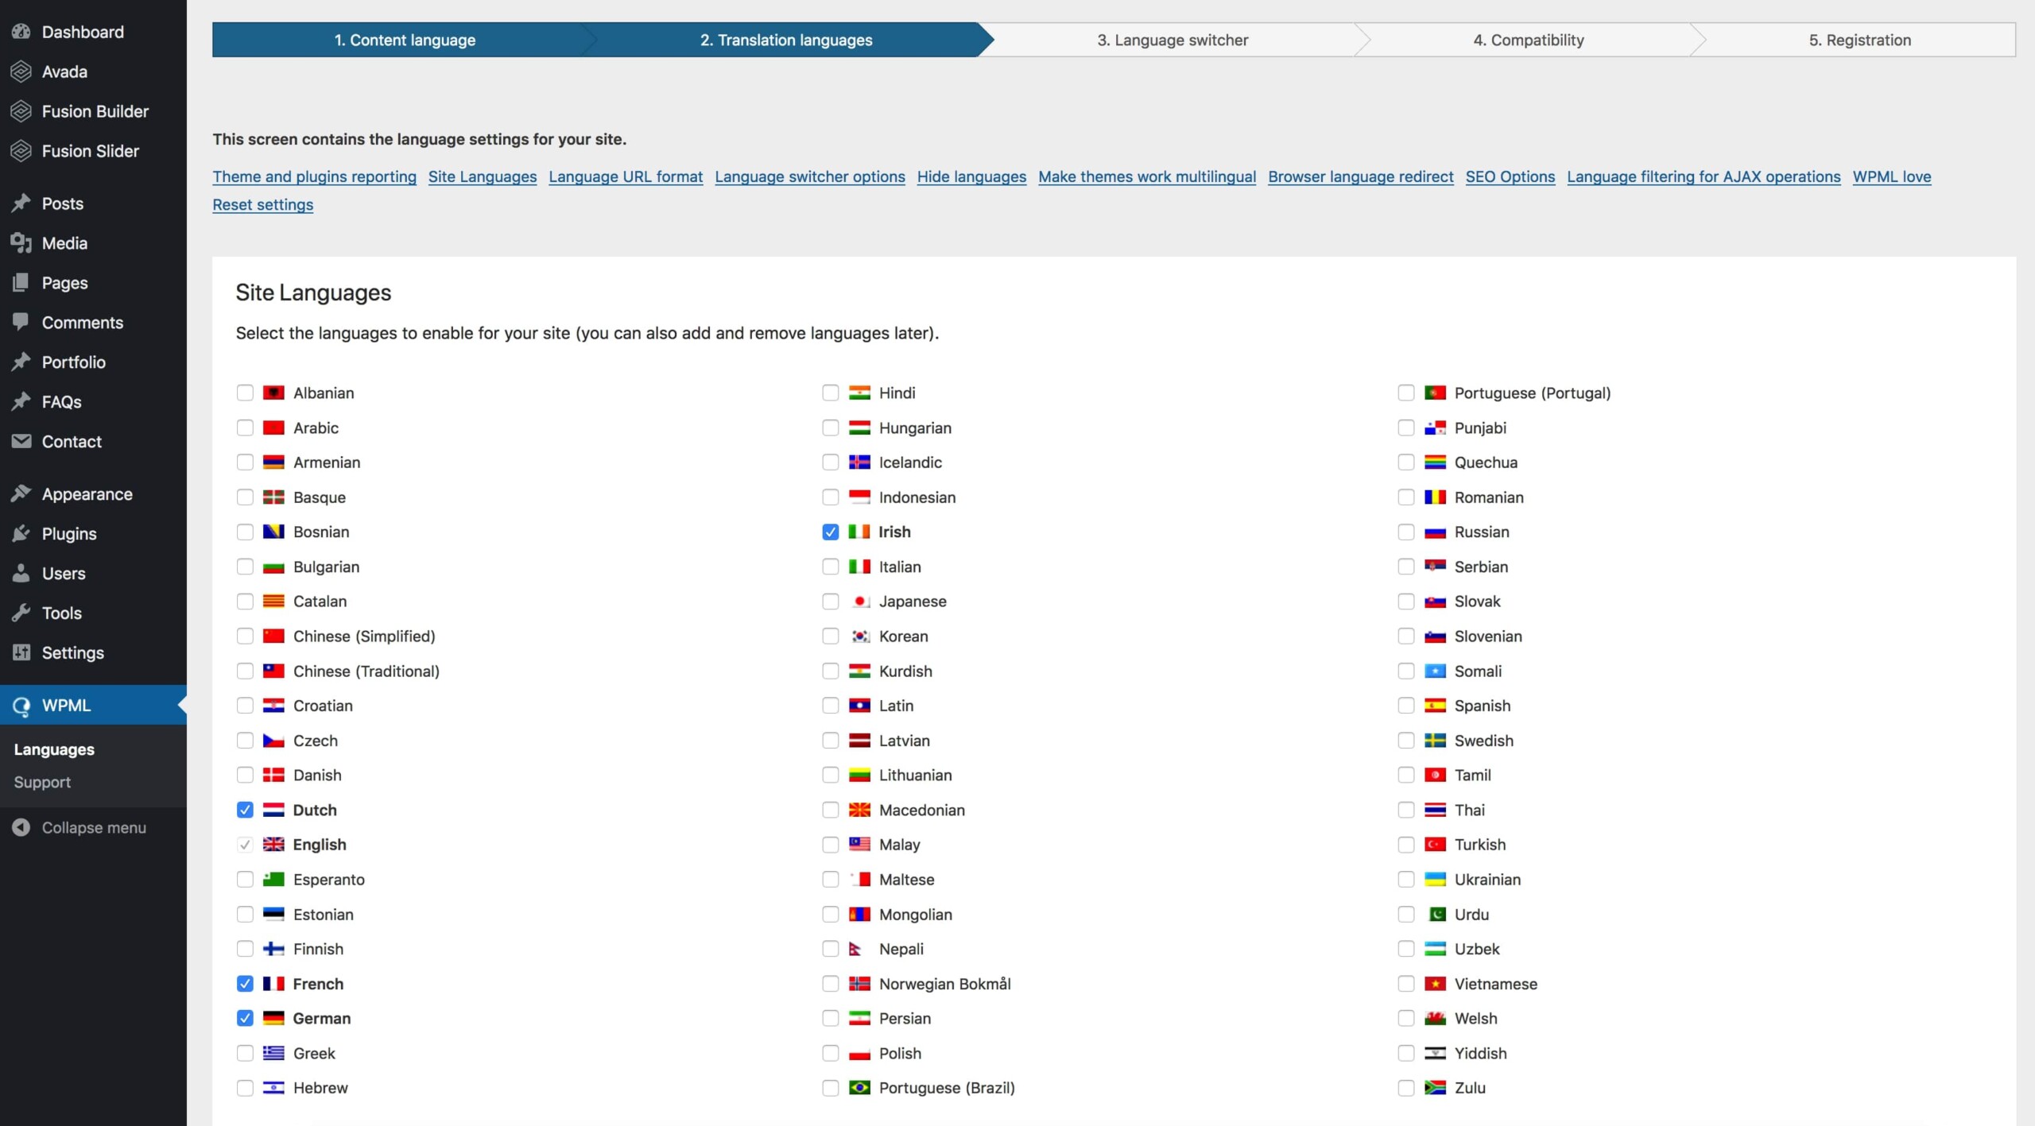Disable the Irish language checkbox
Image resolution: width=2035 pixels, height=1126 pixels.
[x=827, y=531]
